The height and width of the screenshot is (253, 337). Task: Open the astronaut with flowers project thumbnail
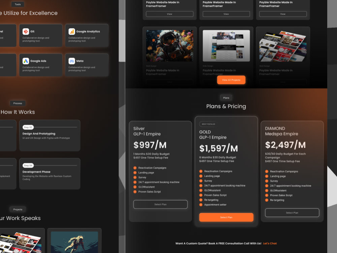coord(170,46)
